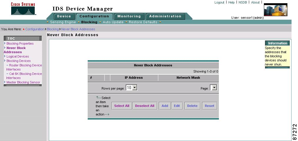Open the Auto Update submenu item
Viewport: 298px width, 141px height.
[113, 22]
